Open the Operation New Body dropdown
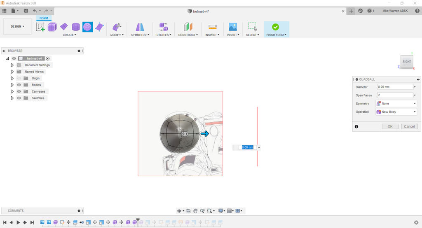The width and height of the screenshot is (422, 228). click(396, 112)
